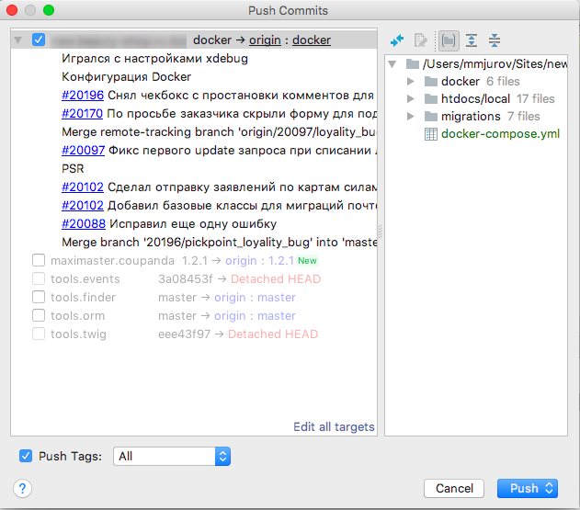The image size is (580, 510).
Task: Check the tools.orm repository checkbox
Action: pyautogui.click(x=39, y=316)
